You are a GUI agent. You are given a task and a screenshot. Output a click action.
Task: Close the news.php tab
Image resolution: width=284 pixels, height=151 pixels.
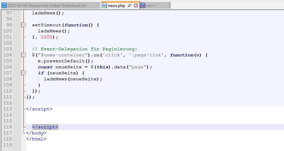[136, 6]
